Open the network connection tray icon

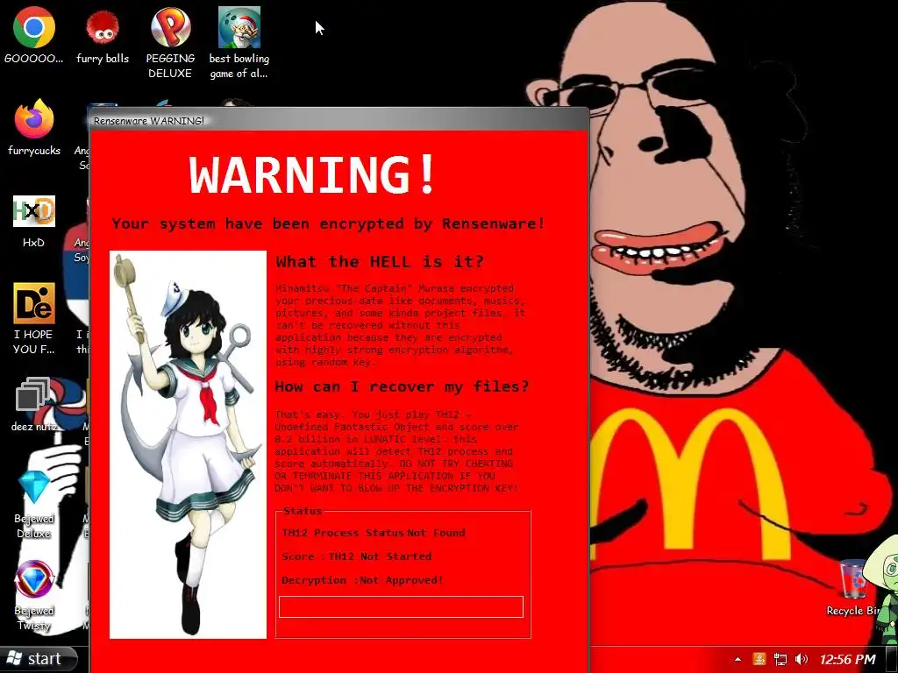pos(780,660)
